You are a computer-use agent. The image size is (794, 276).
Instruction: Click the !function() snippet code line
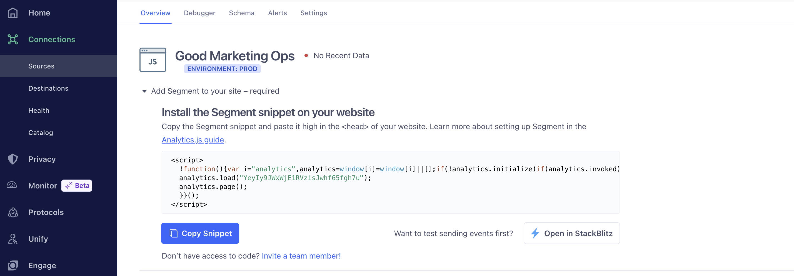[399, 169]
